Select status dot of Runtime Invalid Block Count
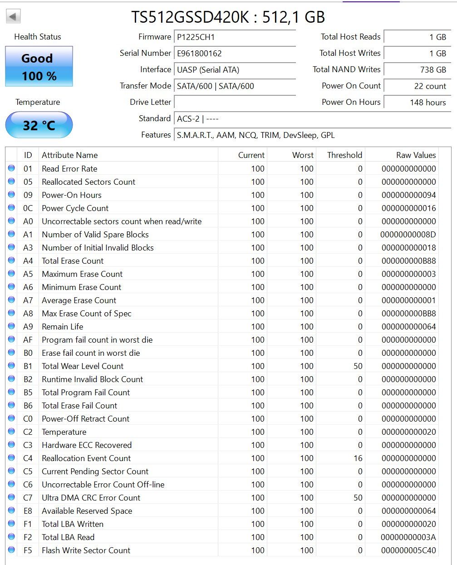This screenshot has height=565, width=457. pos(11,379)
